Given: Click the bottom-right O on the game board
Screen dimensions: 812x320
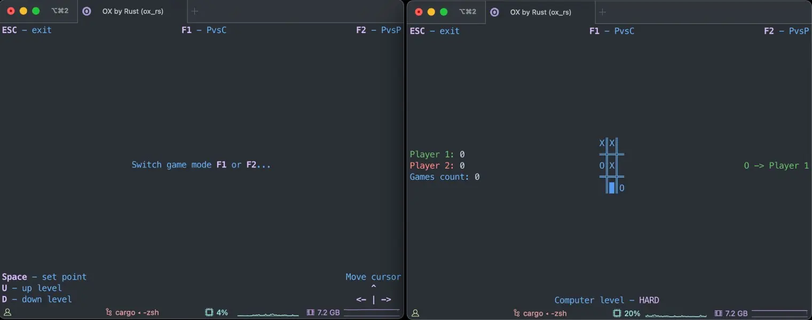Looking at the screenshot, I should (x=622, y=188).
